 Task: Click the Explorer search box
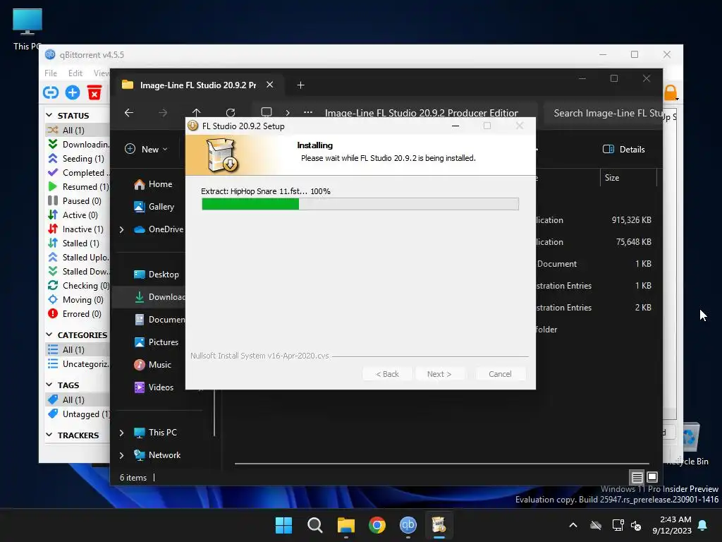coord(604,114)
